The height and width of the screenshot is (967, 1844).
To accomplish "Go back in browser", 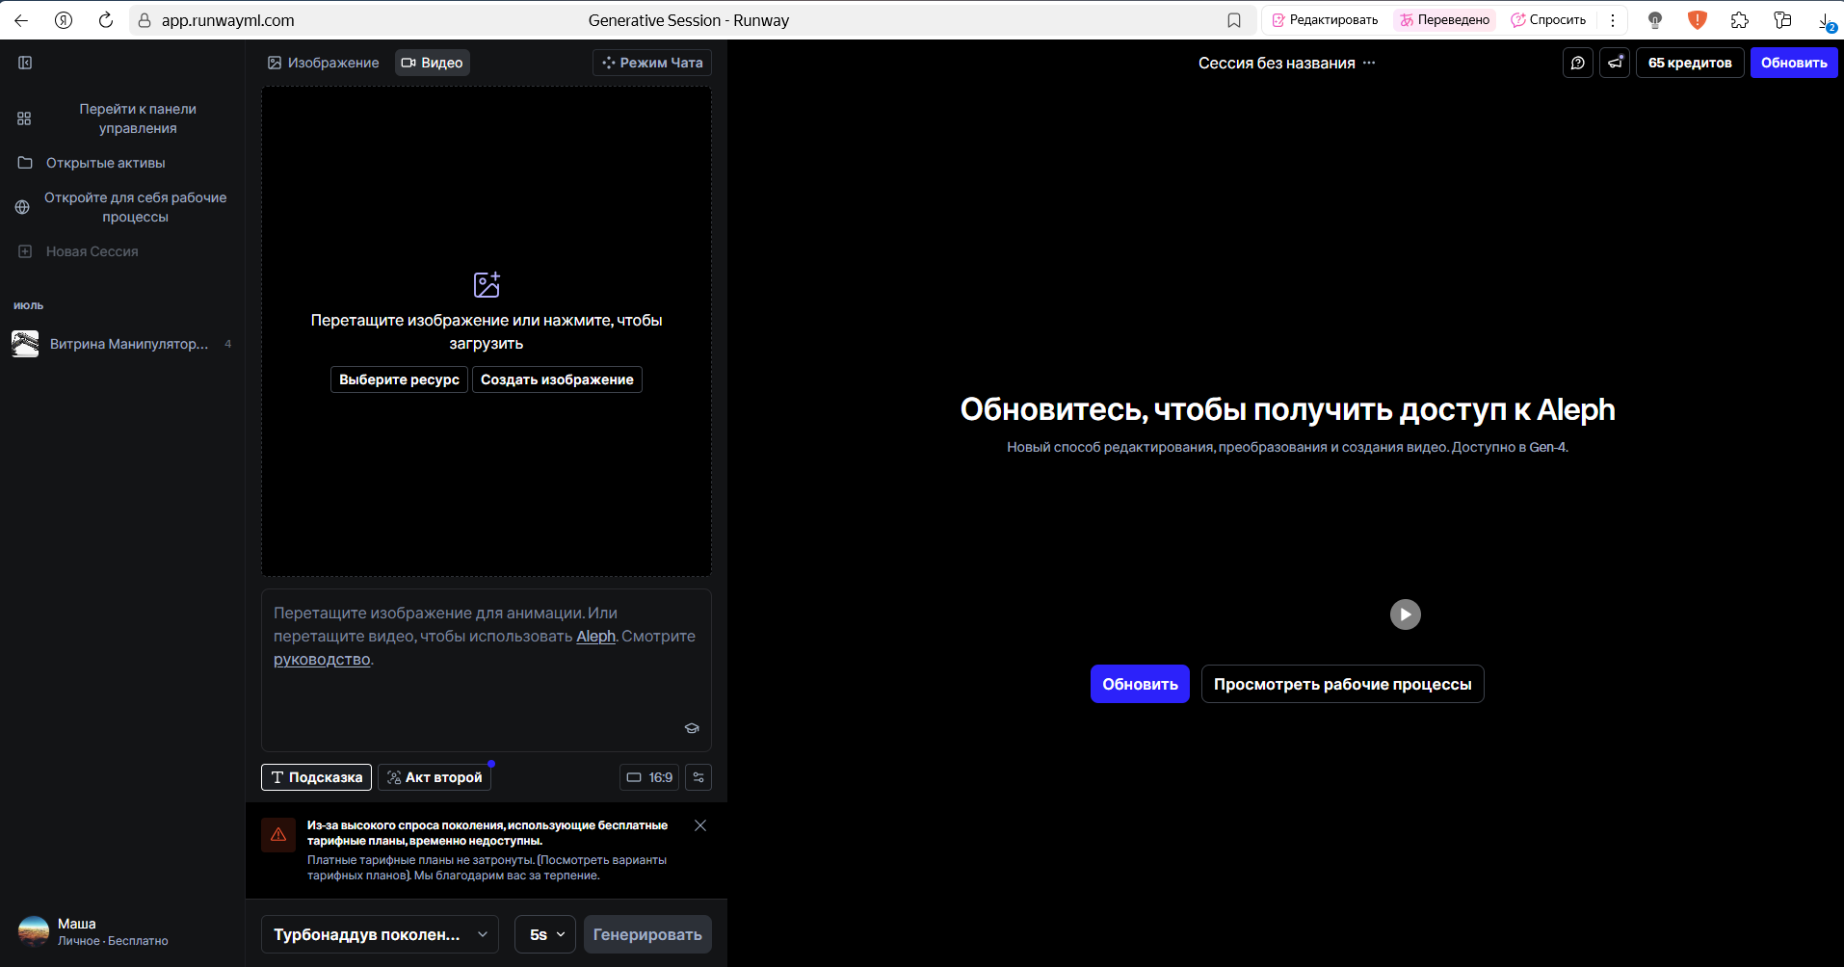I will [21, 20].
